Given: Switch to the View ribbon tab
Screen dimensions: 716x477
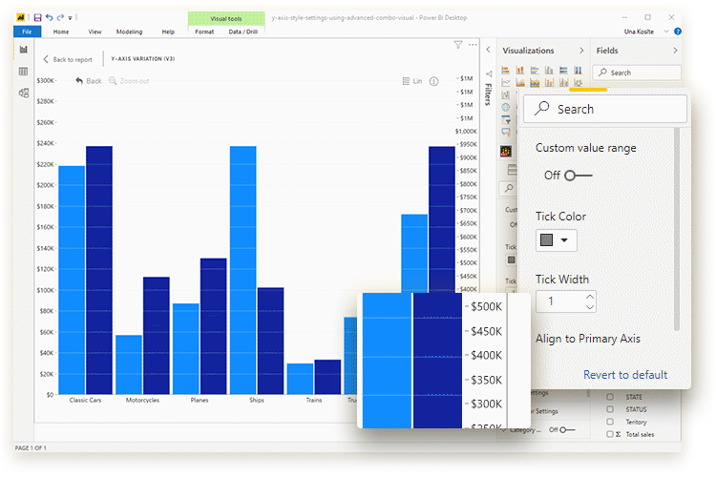Looking at the screenshot, I should [95, 31].
